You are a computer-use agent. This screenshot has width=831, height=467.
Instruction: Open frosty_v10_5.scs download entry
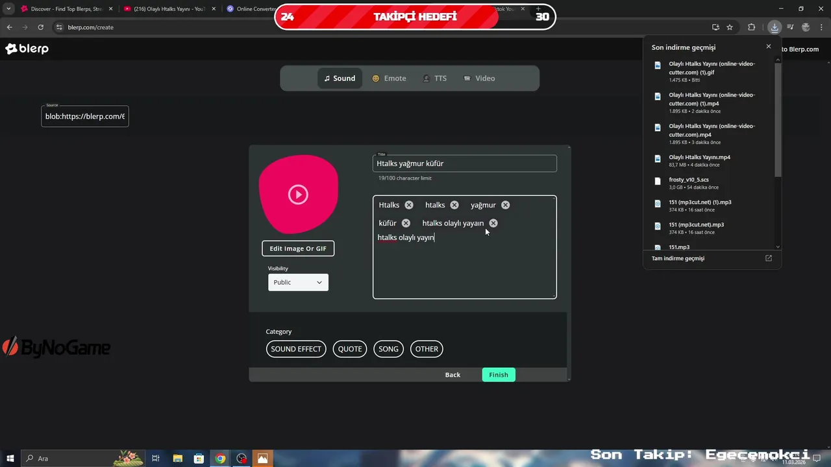click(x=712, y=183)
